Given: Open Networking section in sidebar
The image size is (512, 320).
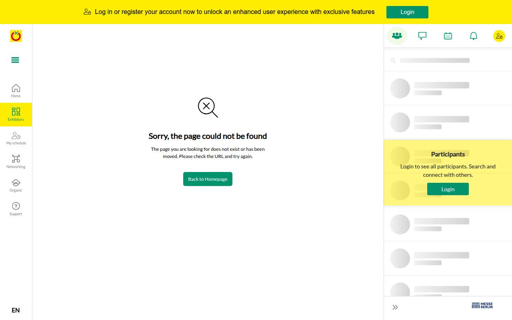Looking at the screenshot, I should point(16,162).
